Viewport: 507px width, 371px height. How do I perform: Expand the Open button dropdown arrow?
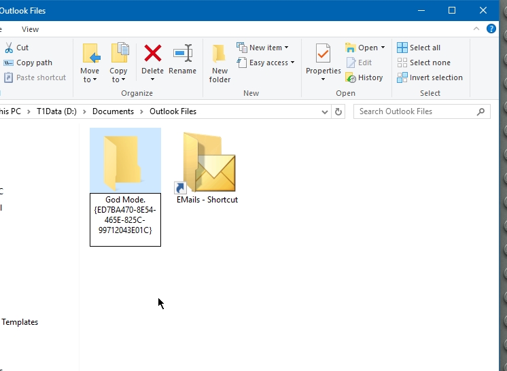(383, 48)
